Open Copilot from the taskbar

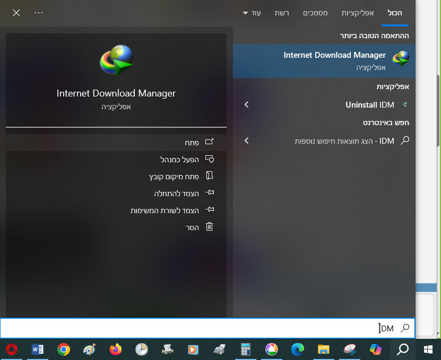coord(376,349)
